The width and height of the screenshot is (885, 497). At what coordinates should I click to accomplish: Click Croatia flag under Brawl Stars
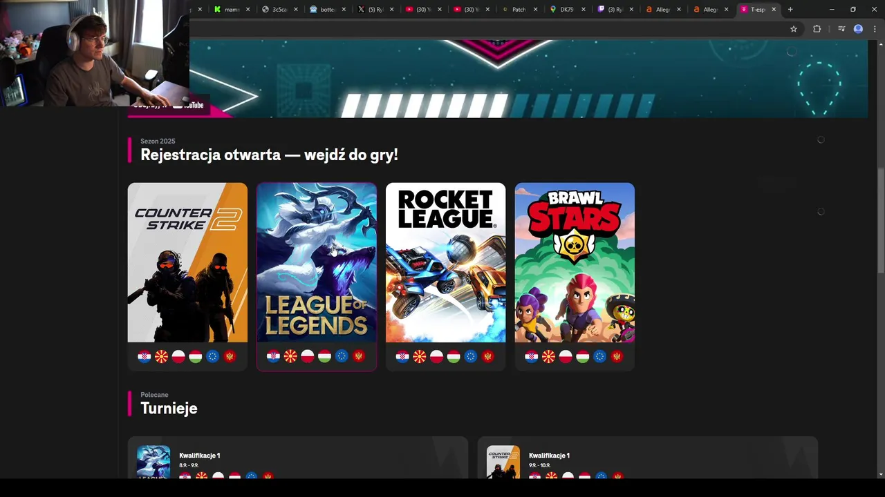[532, 356]
